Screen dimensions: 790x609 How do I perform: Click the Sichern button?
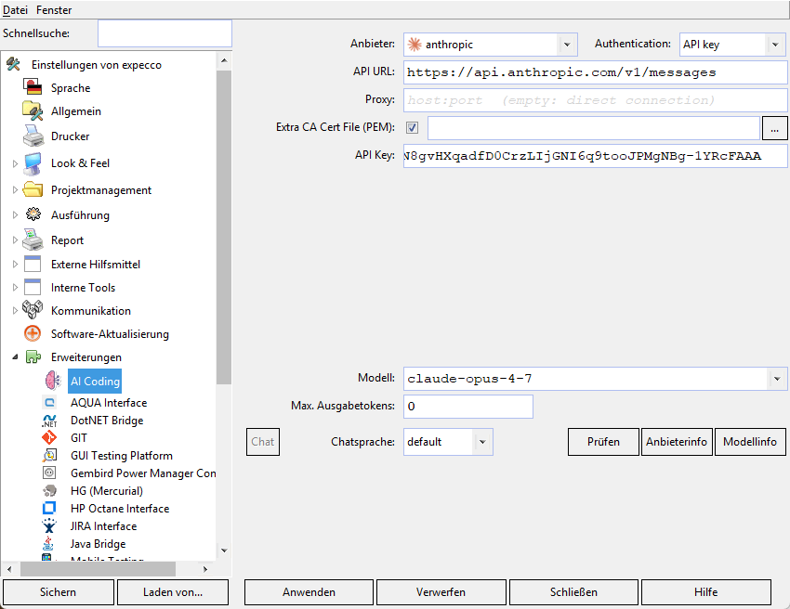click(x=58, y=592)
